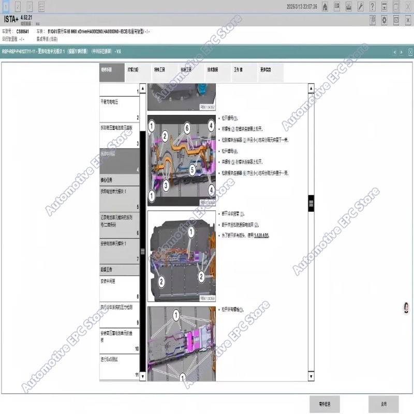Open the 技术数据 tab

point(218,72)
